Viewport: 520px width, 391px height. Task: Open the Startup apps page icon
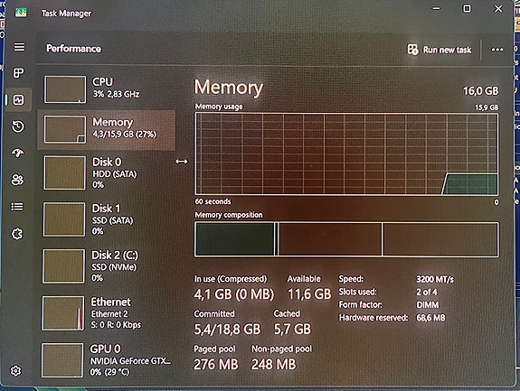[18, 153]
